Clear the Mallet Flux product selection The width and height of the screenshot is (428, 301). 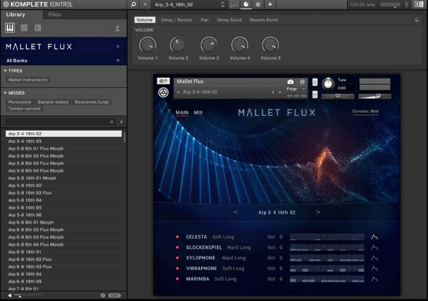tap(118, 47)
